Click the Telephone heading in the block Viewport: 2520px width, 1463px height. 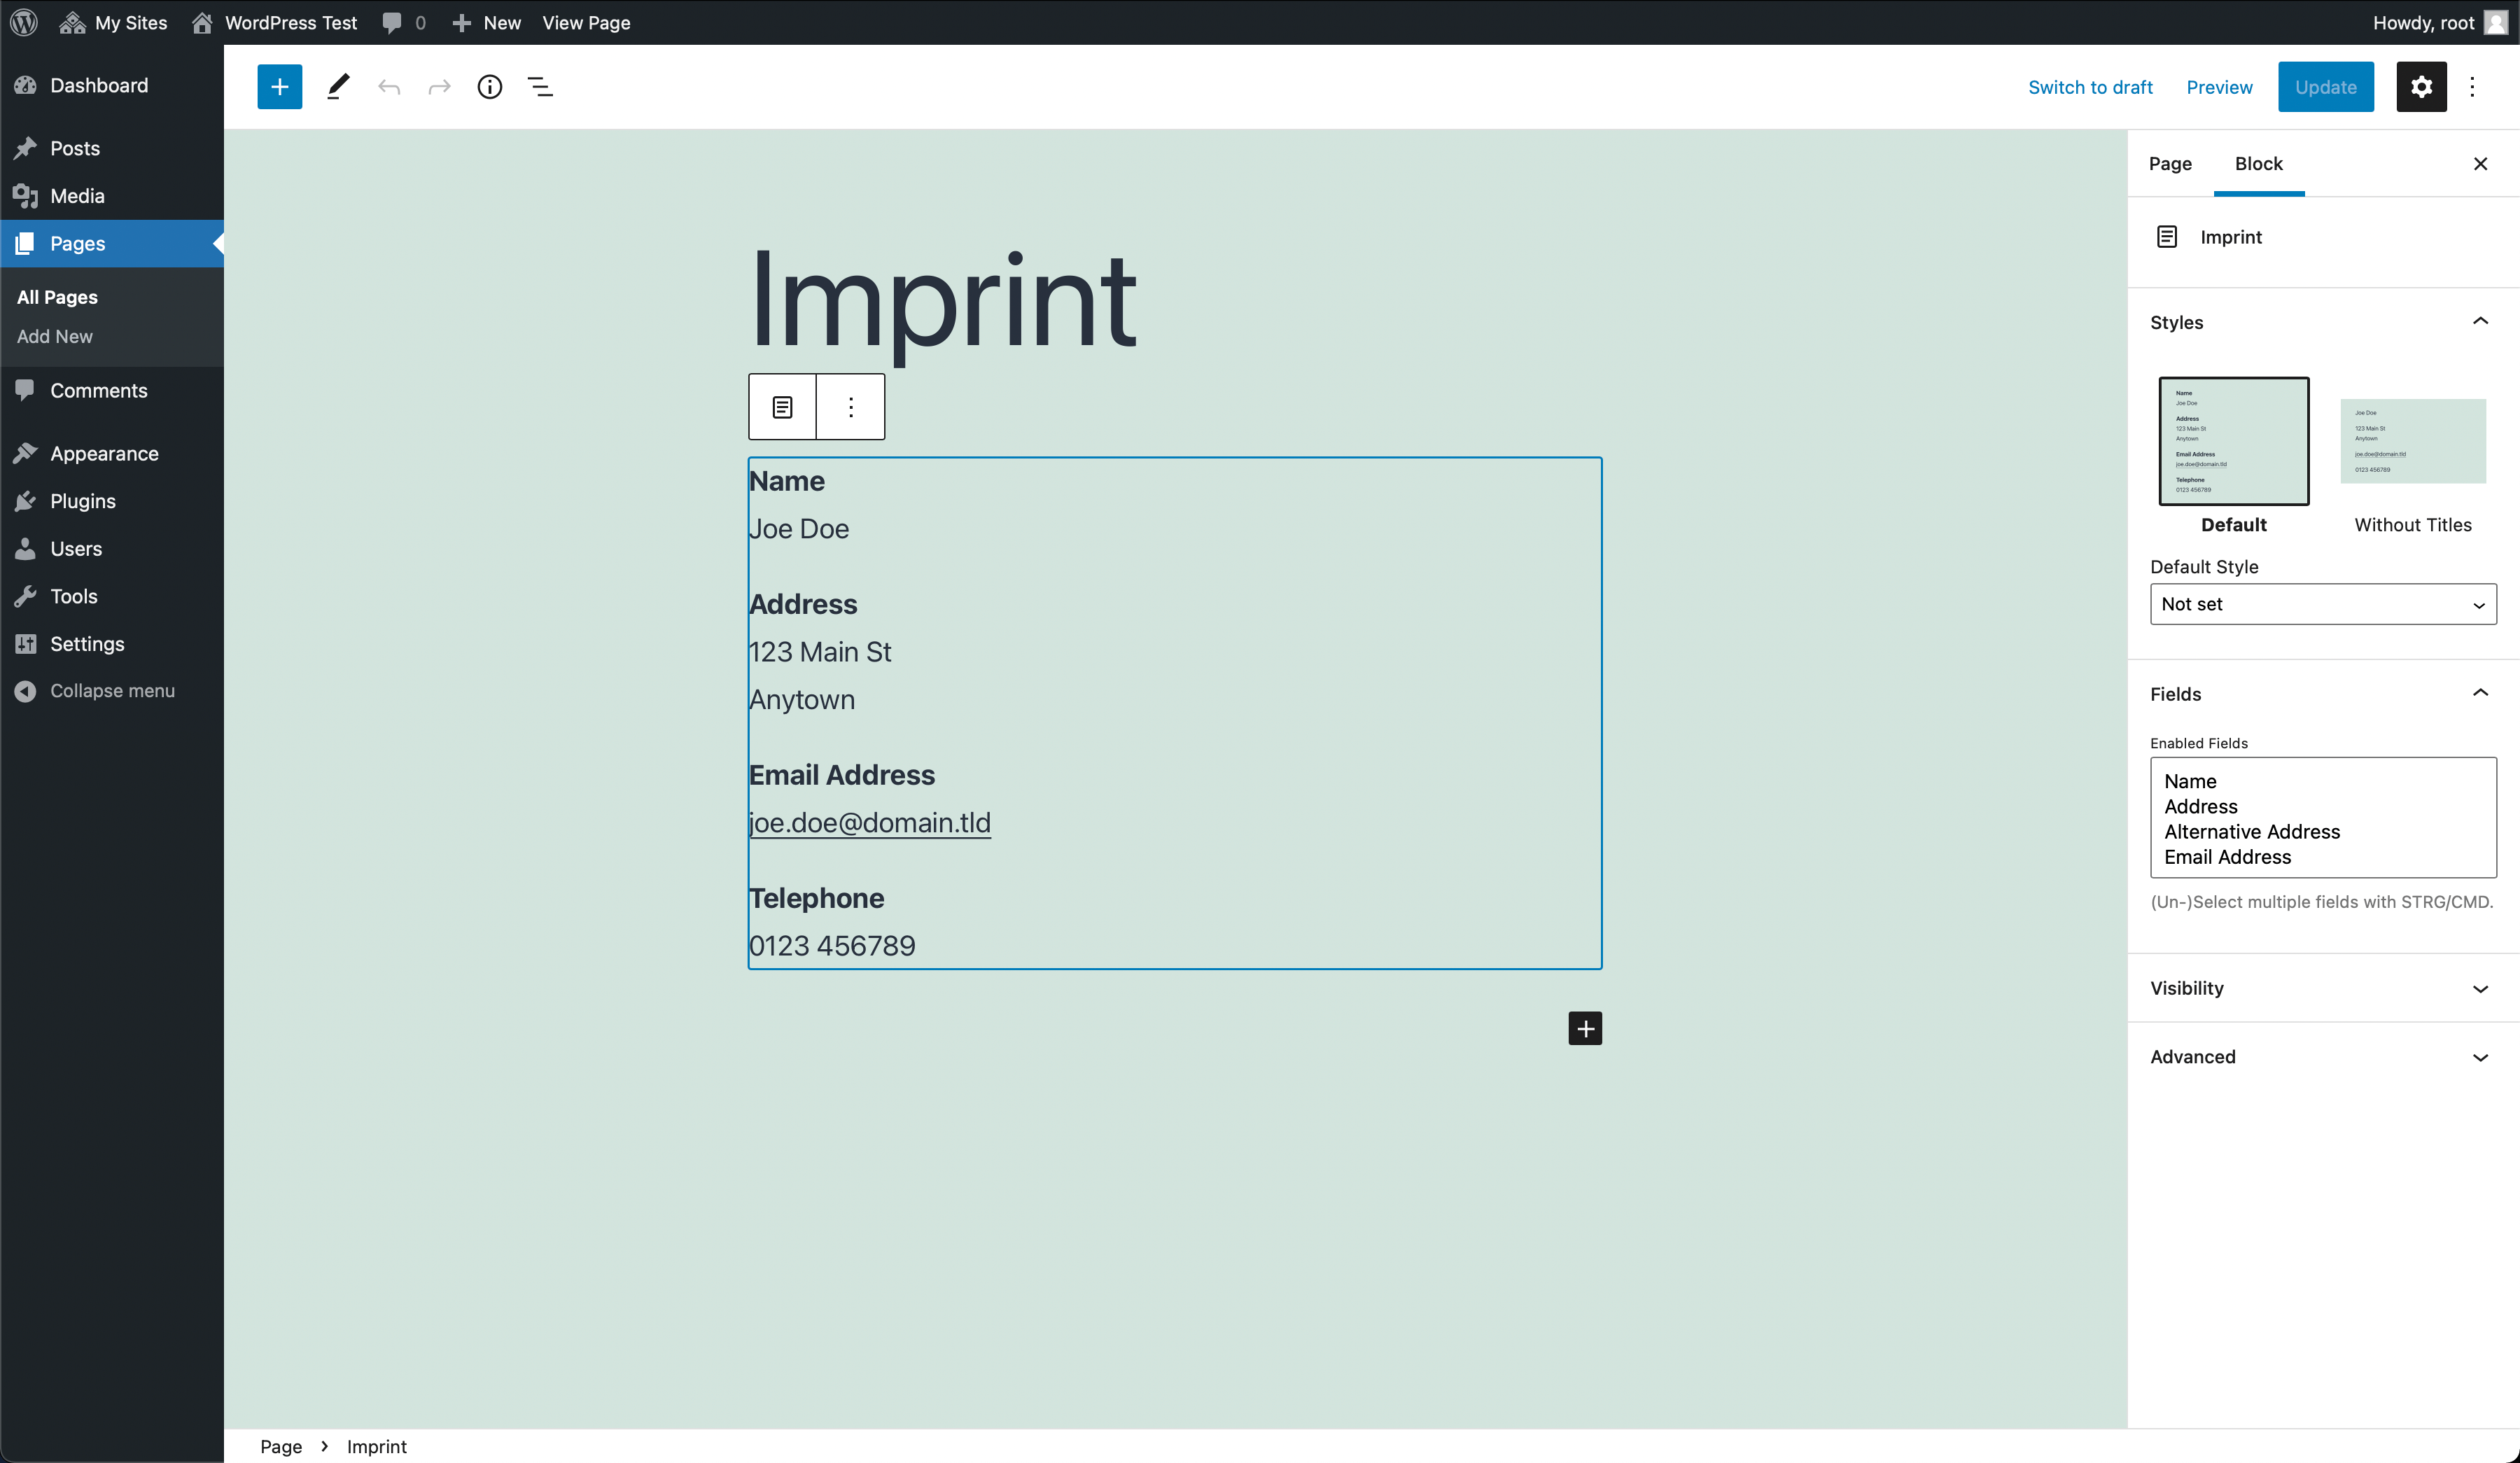(x=816, y=898)
